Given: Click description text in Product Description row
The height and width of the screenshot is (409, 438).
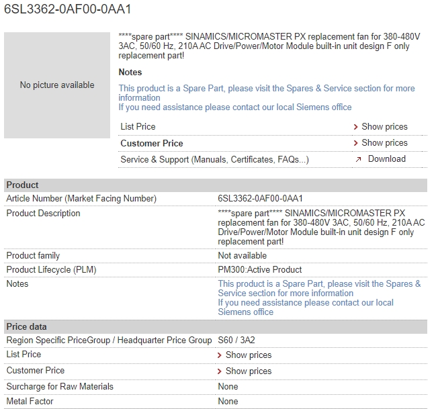Looking at the screenshot, I should (x=321, y=227).
